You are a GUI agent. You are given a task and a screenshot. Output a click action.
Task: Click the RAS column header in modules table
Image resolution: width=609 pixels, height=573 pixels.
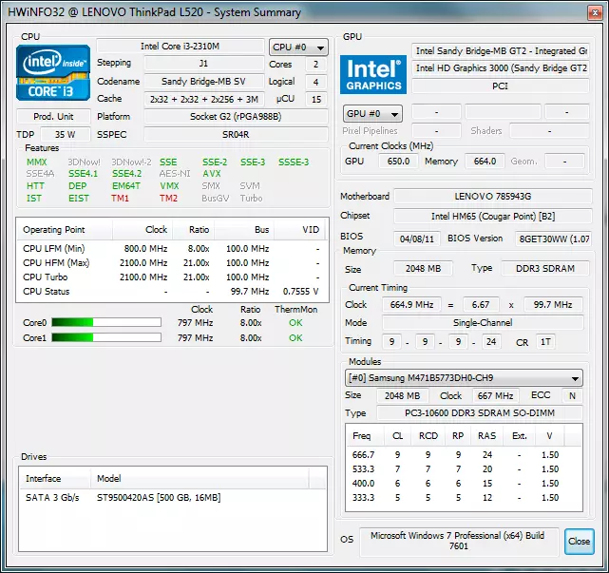coord(486,436)
